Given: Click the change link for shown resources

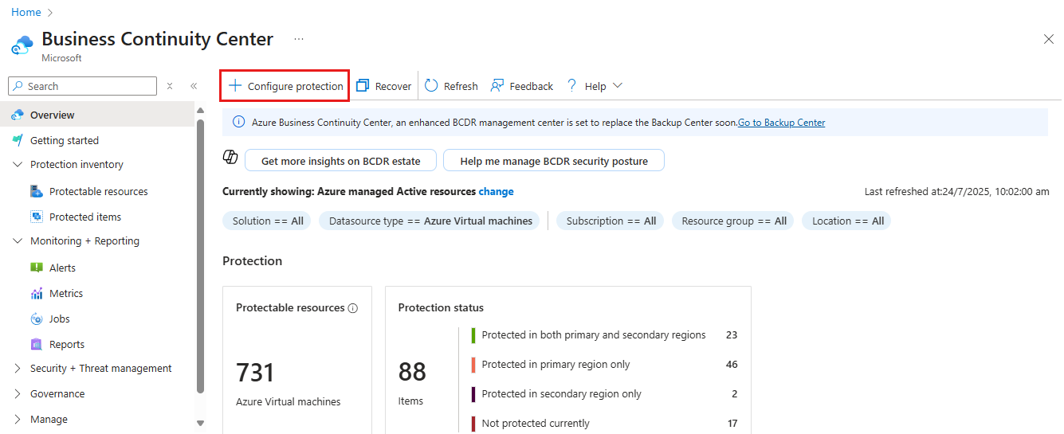Looking at the screenshot, I should [x=497, y=191].
